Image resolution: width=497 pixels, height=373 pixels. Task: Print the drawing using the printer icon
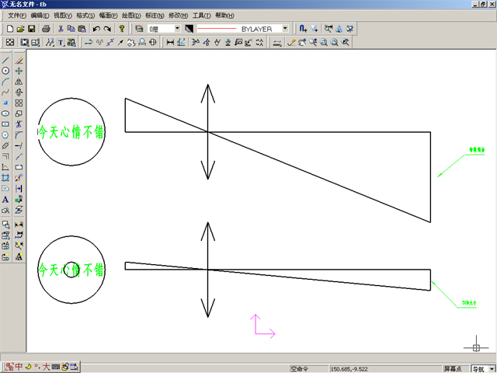coord(46,29)
